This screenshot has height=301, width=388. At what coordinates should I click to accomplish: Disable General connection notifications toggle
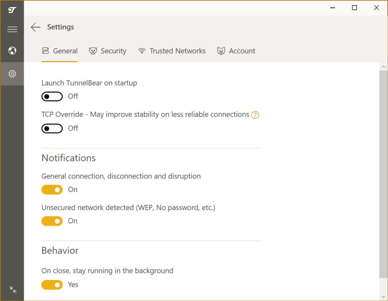(x=52, y=190)
